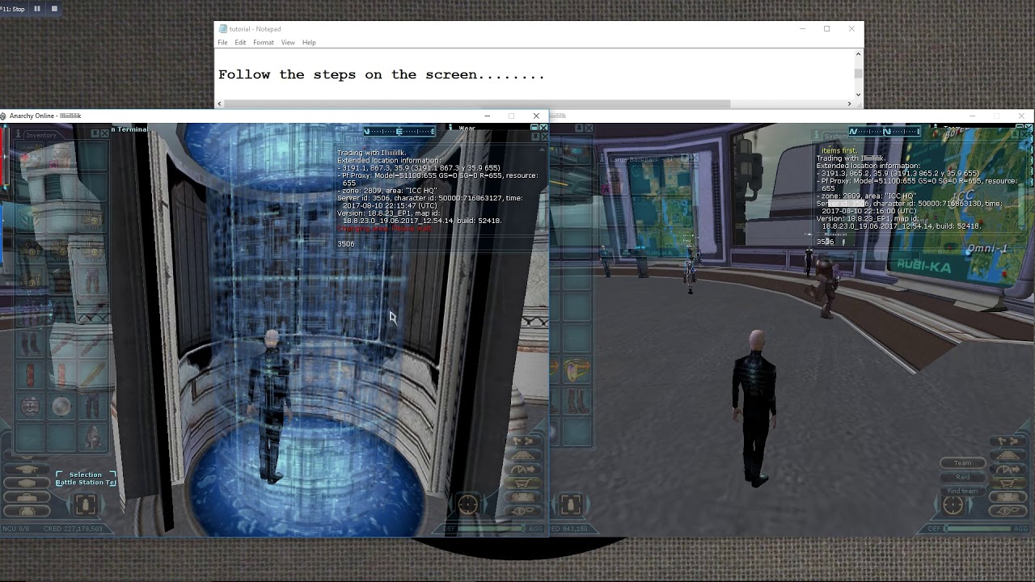Click the Team button in right game window

point(962,463)
